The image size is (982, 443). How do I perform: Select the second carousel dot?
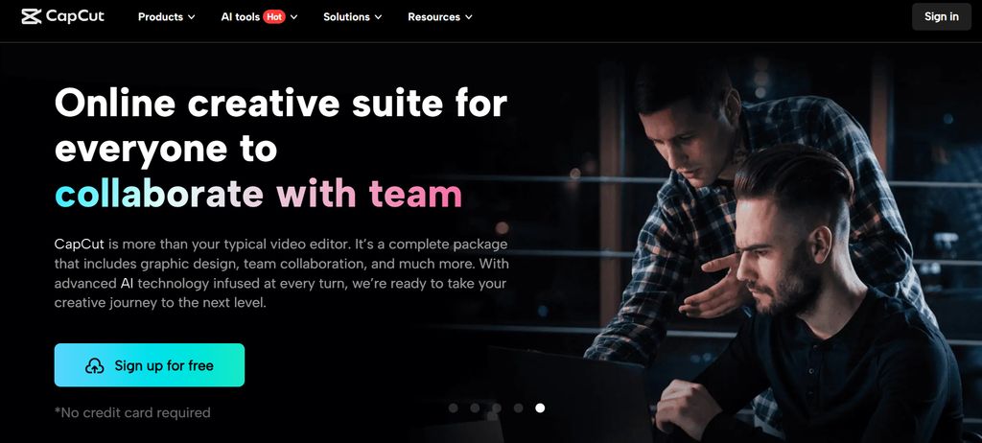(475, 408)
